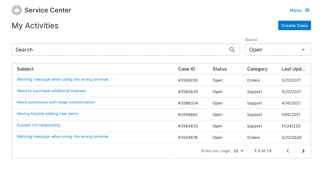Go to previous page arrow

(288, 151)
